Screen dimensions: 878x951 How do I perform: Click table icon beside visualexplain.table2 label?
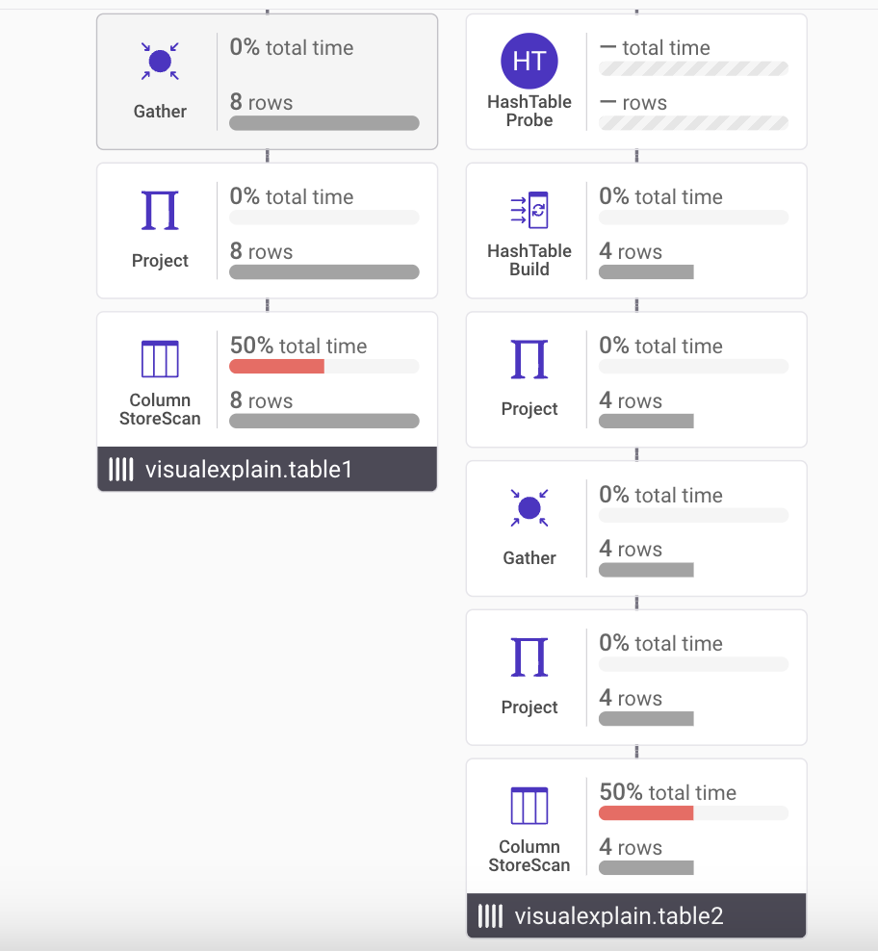[x=490, y=915]
